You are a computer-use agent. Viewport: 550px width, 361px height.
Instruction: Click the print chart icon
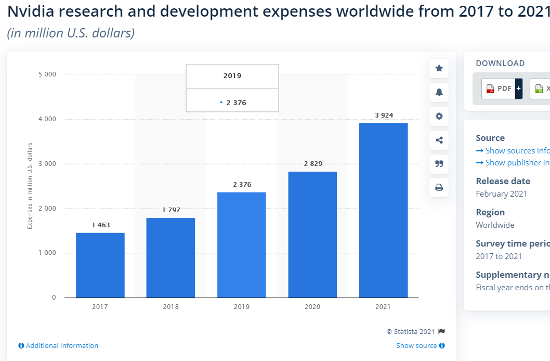[439, 187]
